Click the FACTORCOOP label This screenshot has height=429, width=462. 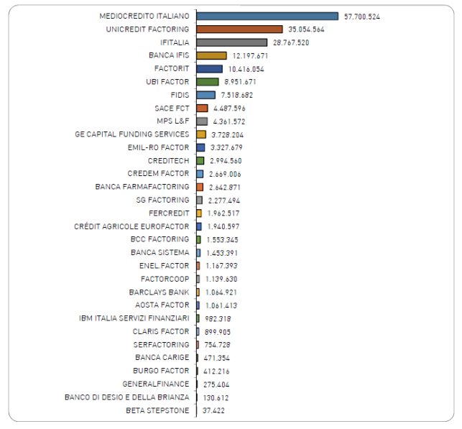[x=165, y=279]
